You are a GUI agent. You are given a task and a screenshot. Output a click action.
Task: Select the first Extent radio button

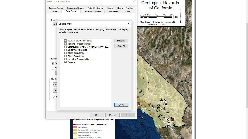(x=53, y=63)
